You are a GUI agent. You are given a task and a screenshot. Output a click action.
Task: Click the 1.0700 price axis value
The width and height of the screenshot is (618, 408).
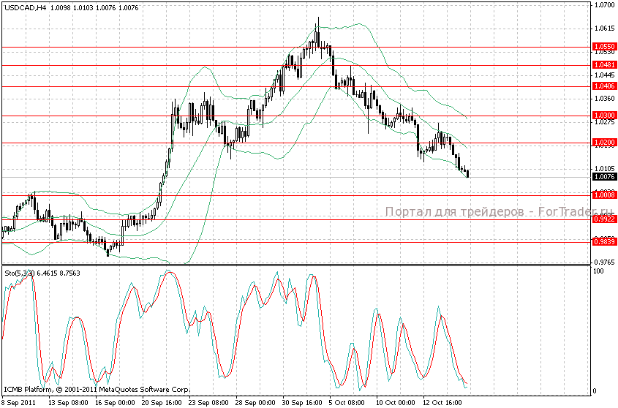click(605, 5)
